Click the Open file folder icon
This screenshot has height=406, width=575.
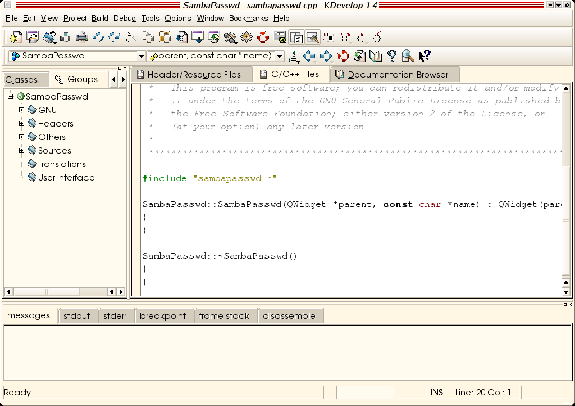tap(33, 37)
